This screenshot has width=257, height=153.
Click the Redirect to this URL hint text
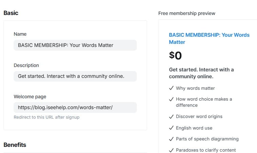point(47,117)
